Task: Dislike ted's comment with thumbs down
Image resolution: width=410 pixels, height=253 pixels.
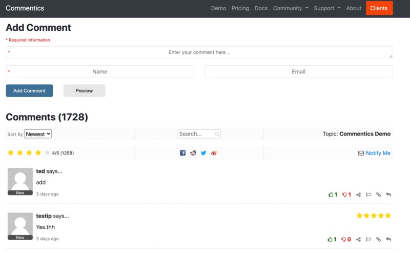Action: (x=345, y=194)
